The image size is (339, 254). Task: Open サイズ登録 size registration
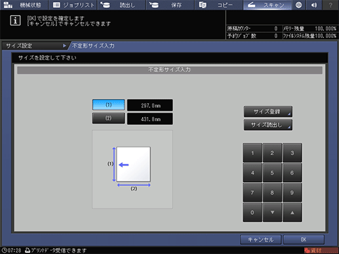point(268,112)
